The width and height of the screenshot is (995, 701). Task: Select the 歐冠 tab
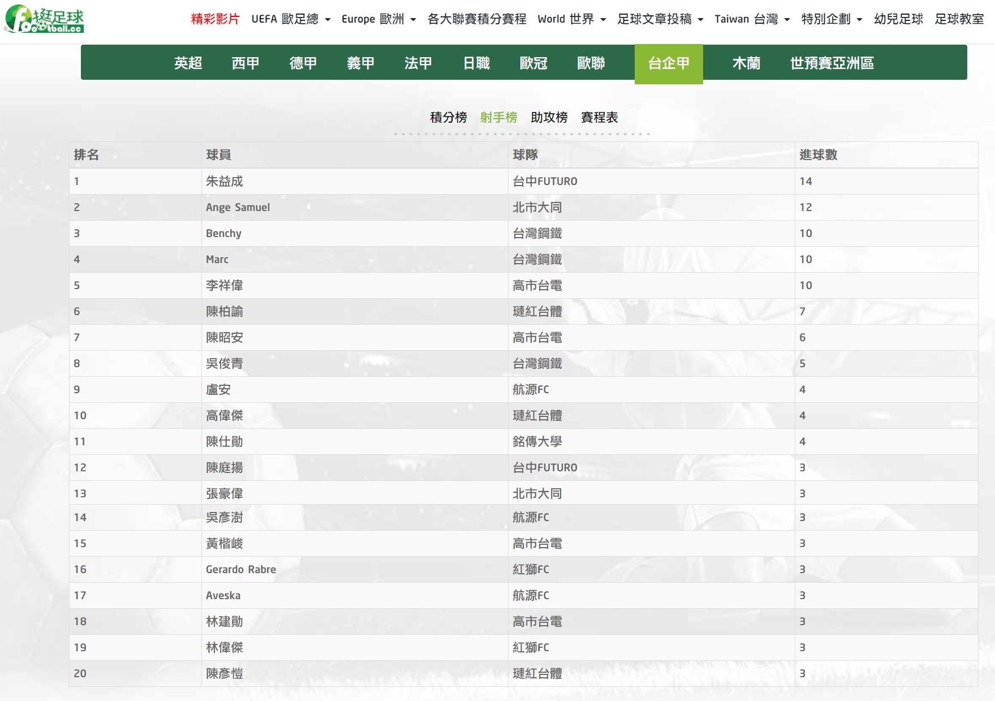coord(533,63)
